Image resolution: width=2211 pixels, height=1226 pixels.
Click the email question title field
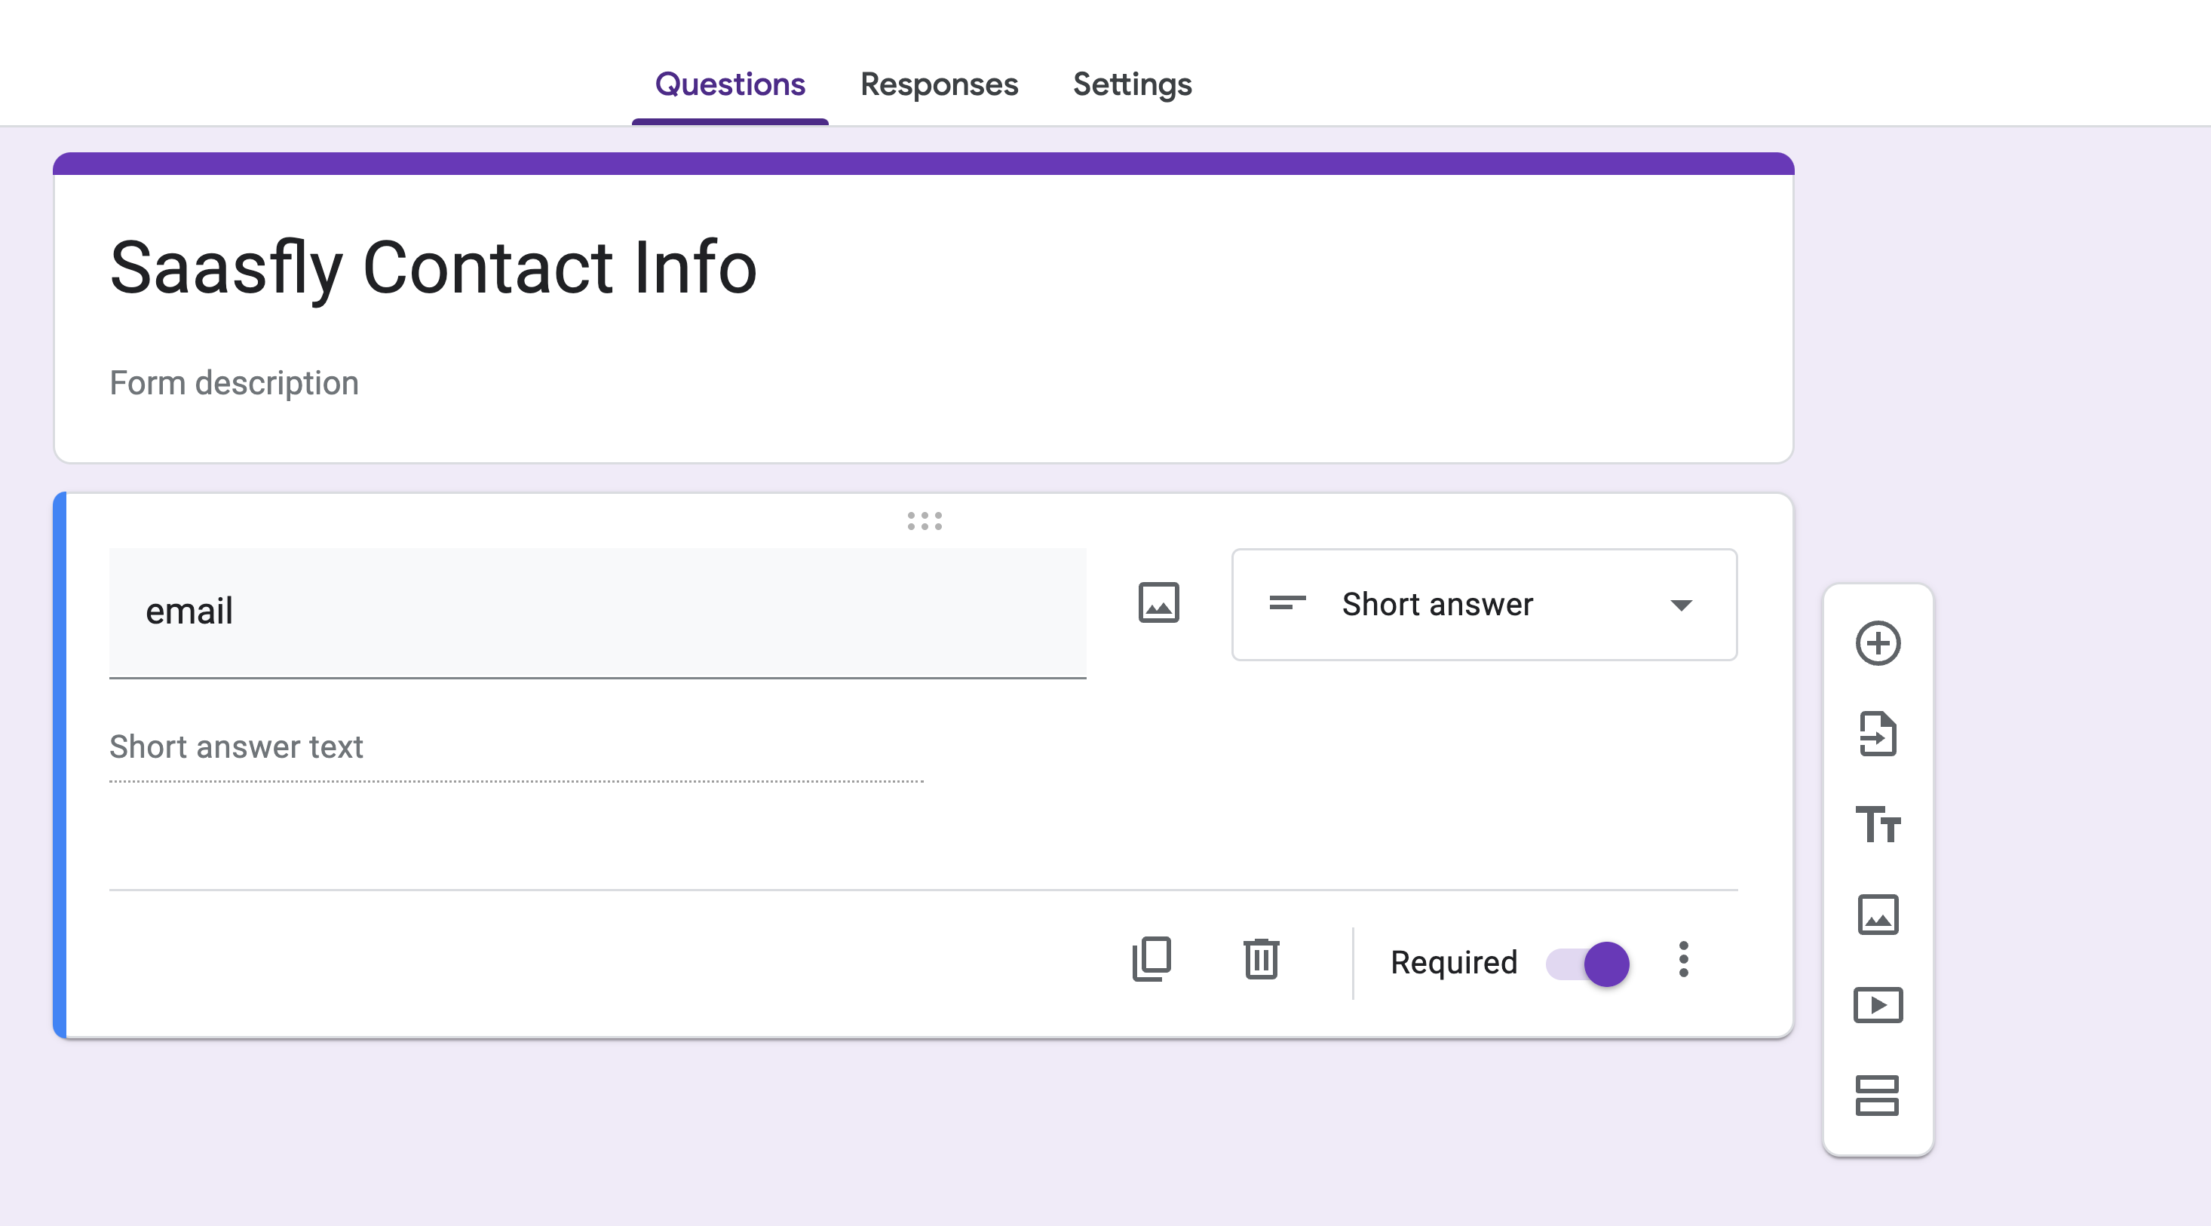596,611
